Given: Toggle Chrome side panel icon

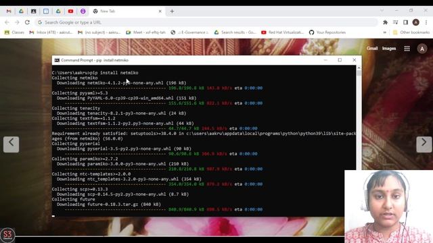Looking at the screenshot, I should (405, 22).
